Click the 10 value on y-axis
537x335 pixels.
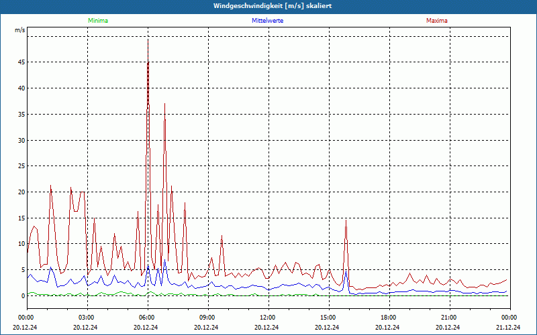[21, 244]
